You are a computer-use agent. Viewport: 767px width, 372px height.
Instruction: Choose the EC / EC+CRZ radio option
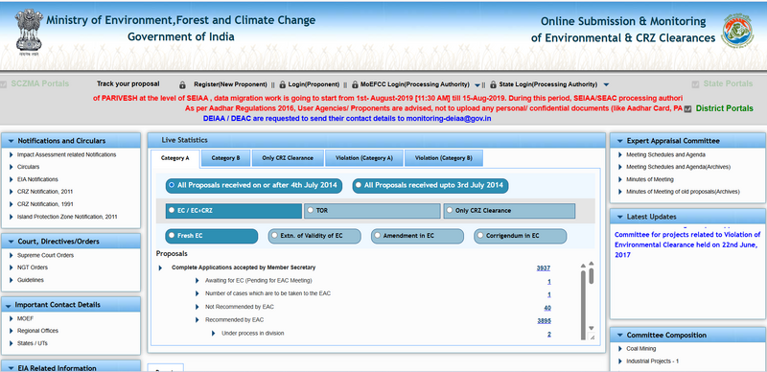click(x=172, y=210)
